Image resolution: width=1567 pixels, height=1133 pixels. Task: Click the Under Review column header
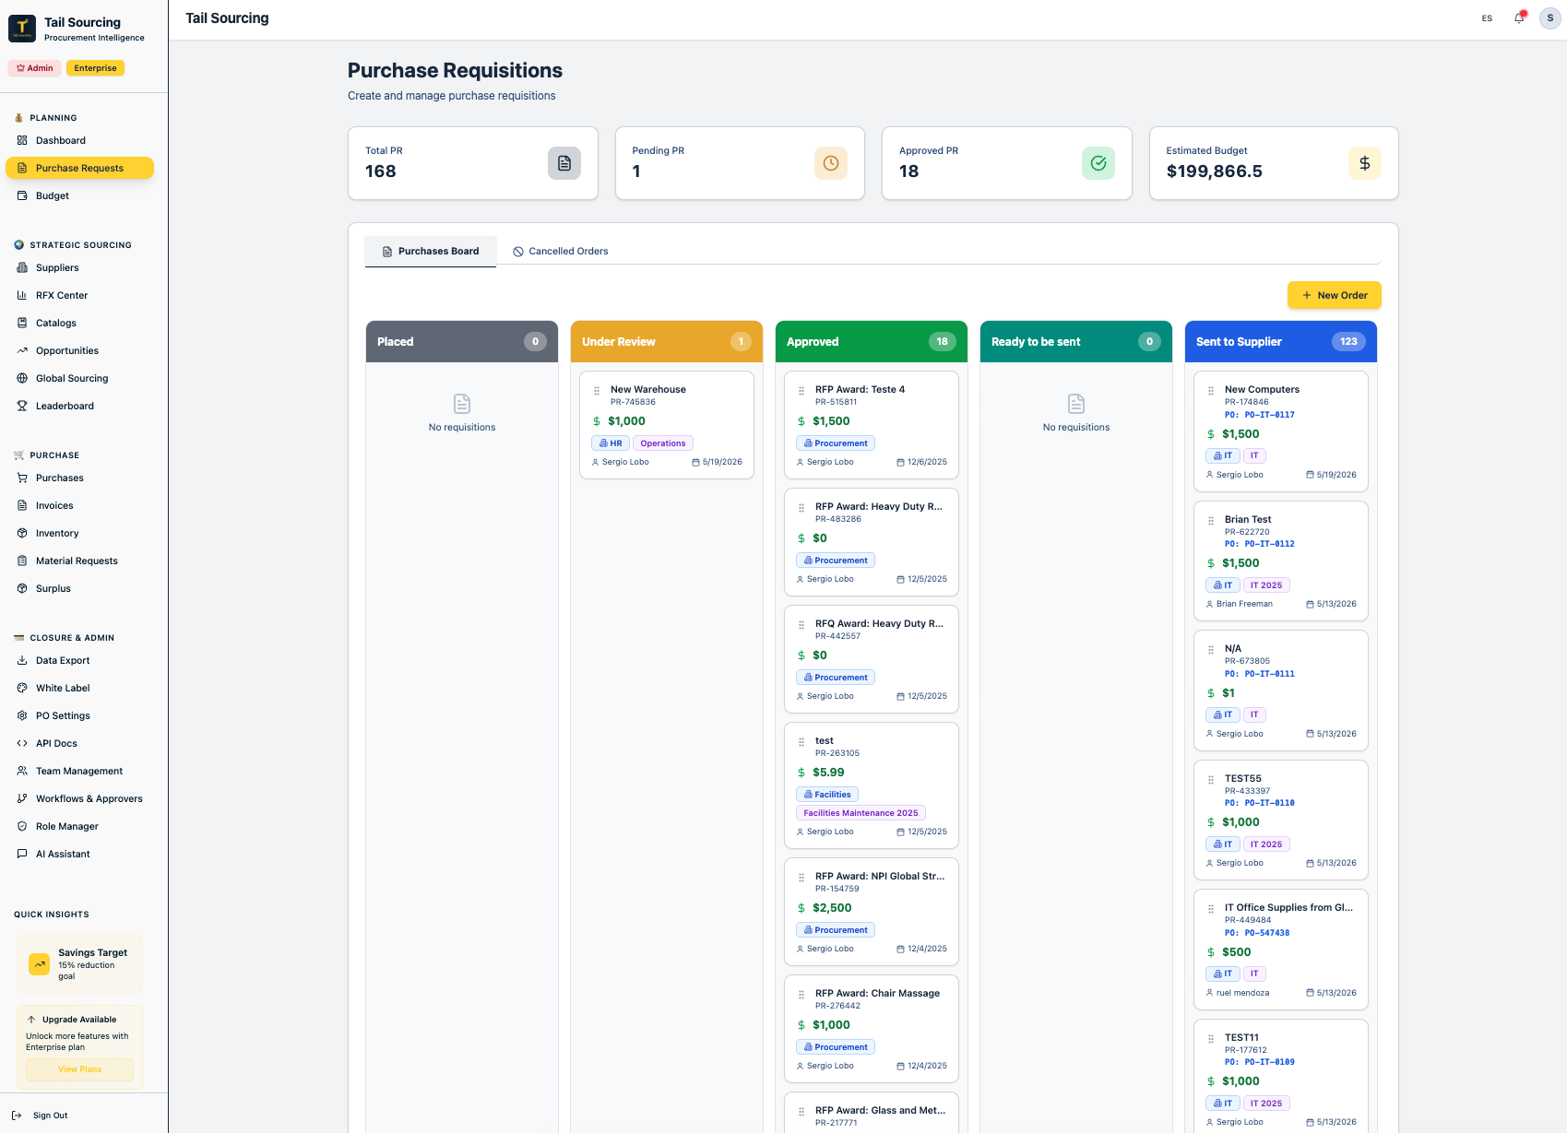[x=667, y=341]
